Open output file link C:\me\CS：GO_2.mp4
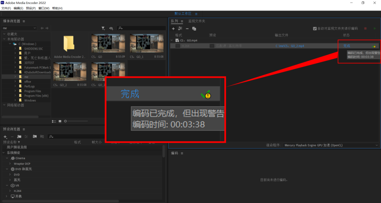Viewport: 381px width, 203px height. [x=290, y=46]
